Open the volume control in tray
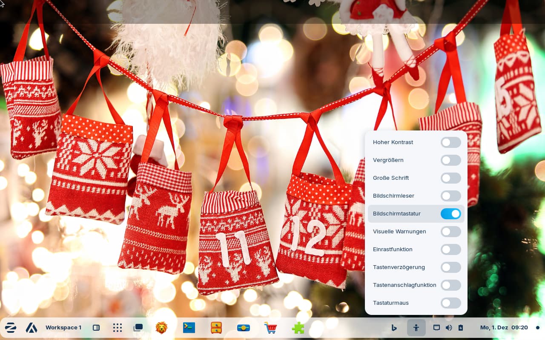 pyautogui.click(x=448, y=328)
